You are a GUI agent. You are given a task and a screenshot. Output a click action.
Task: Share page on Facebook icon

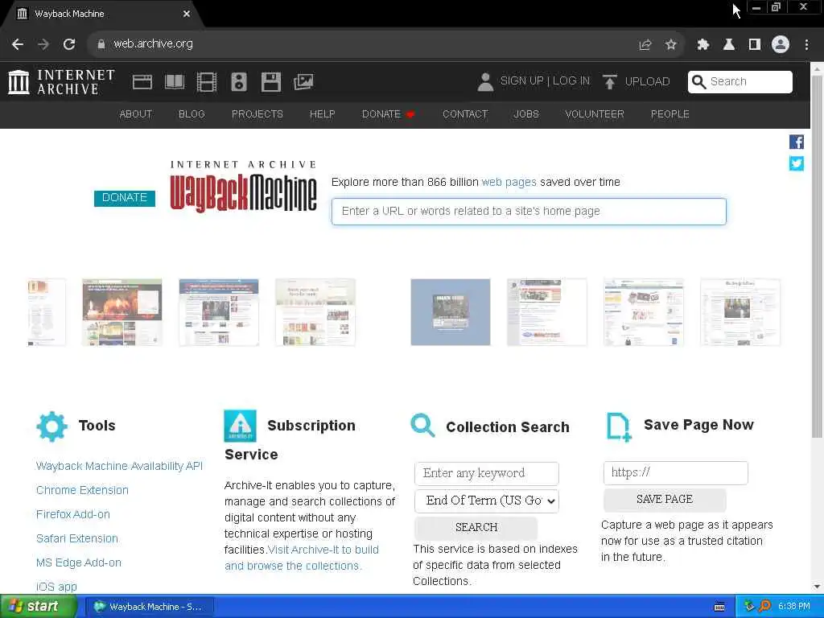pyautogui.click(x=796, y=142)
